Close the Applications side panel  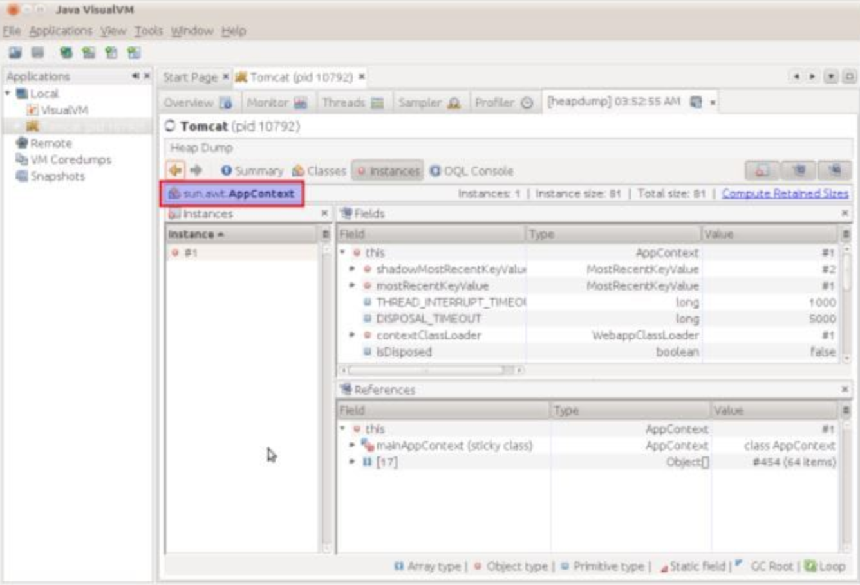pyautogui.click(x=147, y=76)
